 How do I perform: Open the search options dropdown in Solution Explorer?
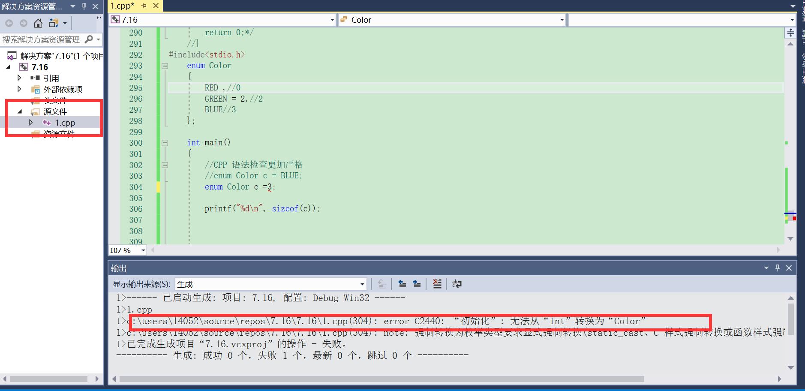tap(98, 39)
